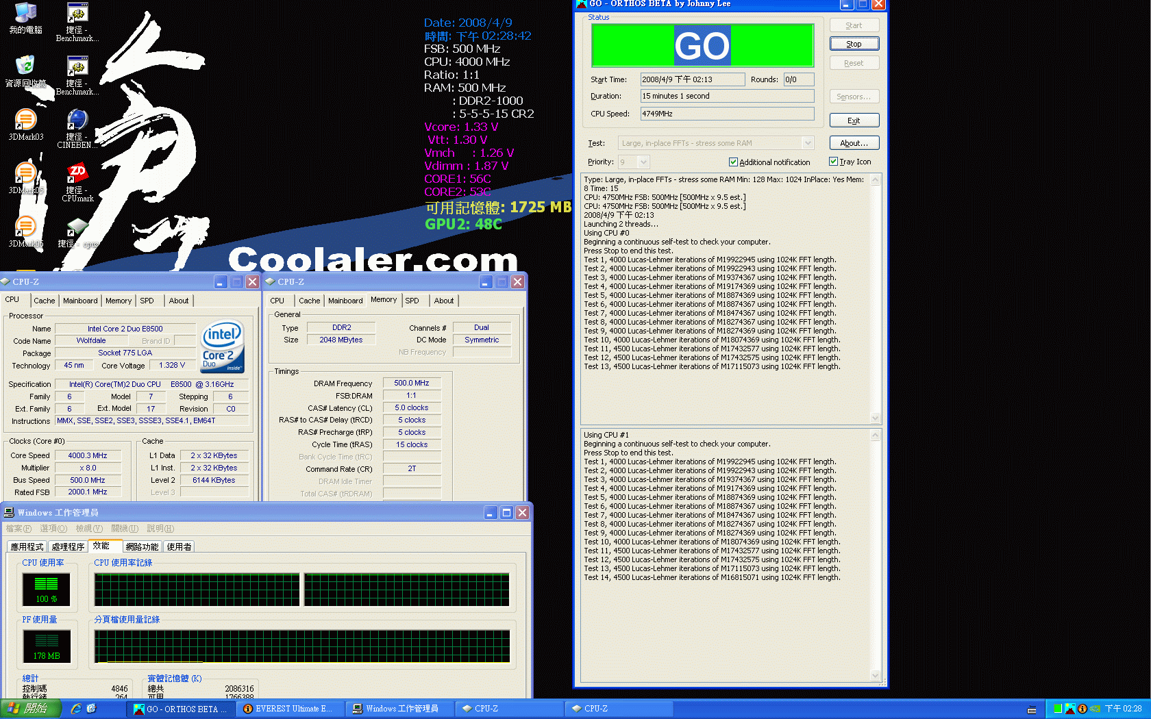The width and height of the screenshot is (1151, 719).
Task: Switch to Windows 工作管理員 taskbar item
Action: (399, 709)
